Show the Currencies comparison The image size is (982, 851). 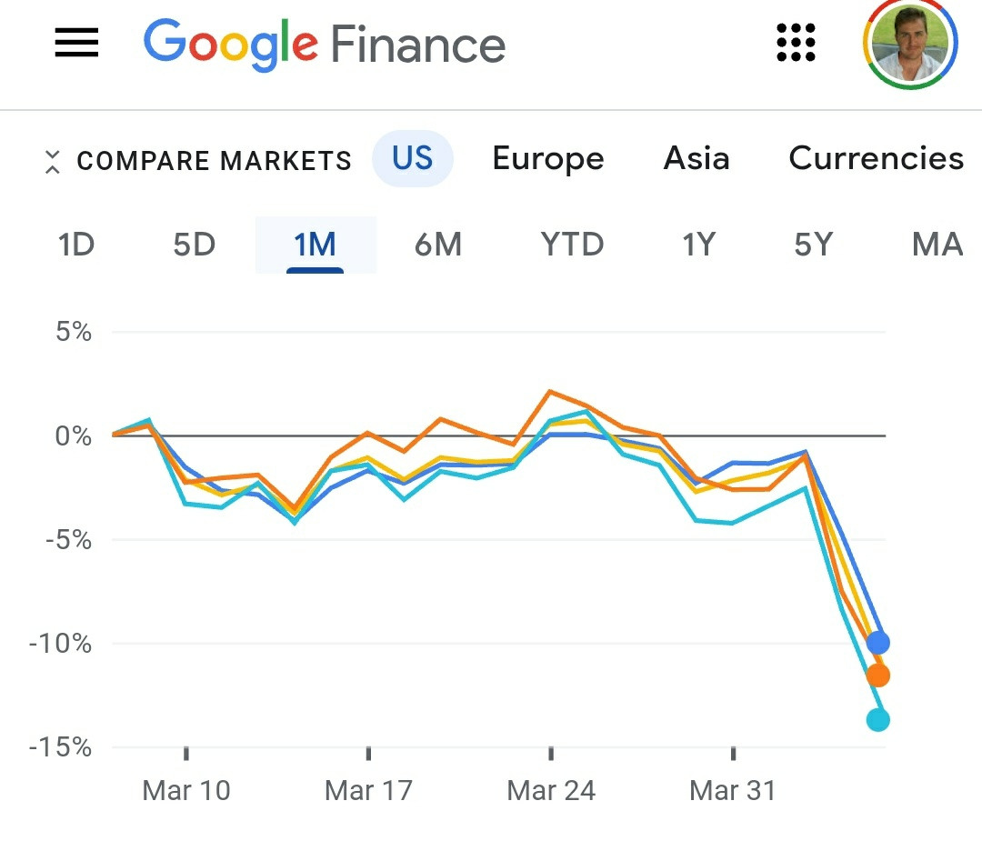click(877, 158)
